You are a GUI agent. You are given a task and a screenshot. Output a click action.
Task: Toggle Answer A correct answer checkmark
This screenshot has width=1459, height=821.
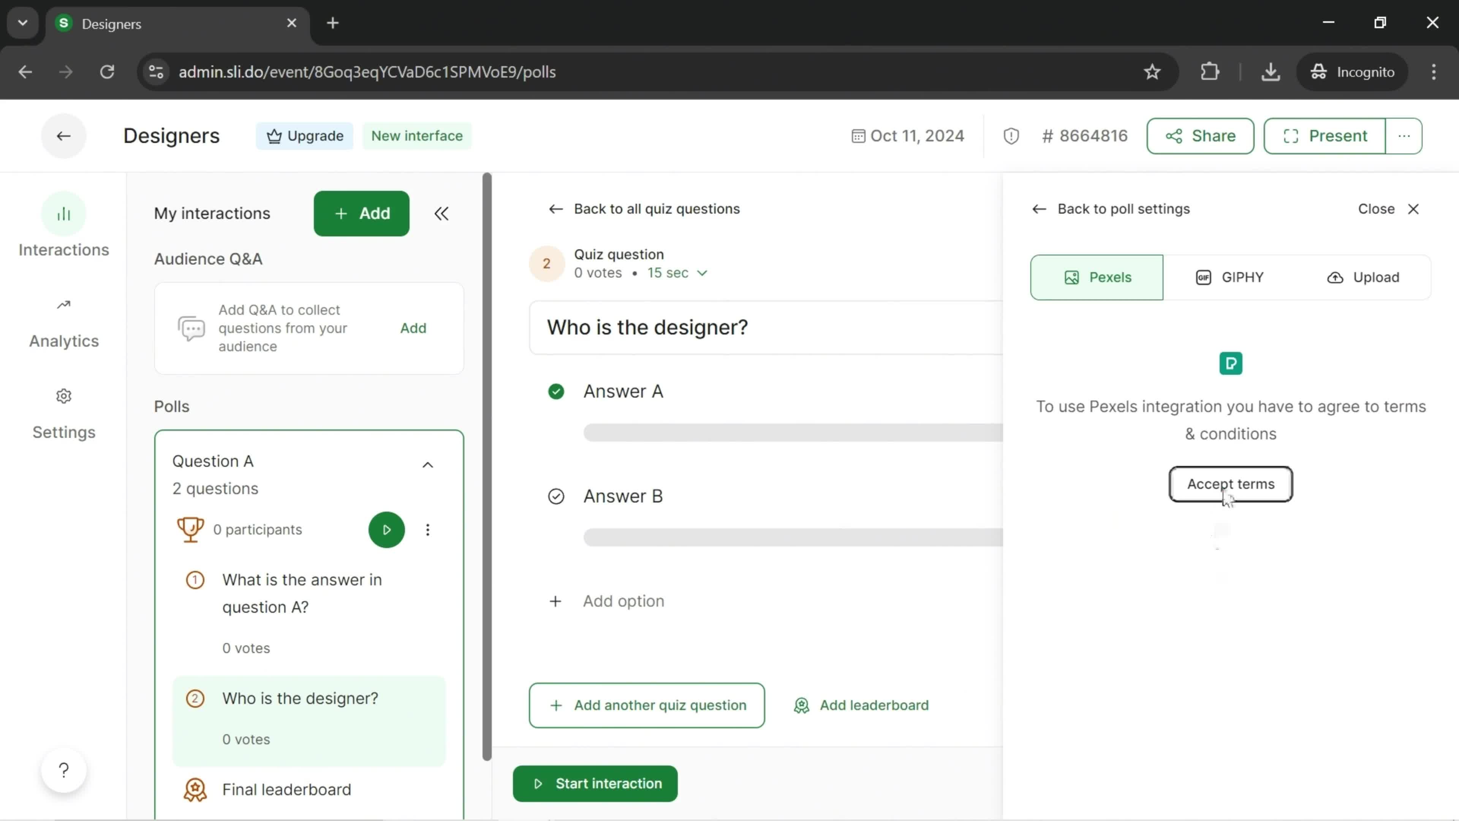[x=557, y=391]
